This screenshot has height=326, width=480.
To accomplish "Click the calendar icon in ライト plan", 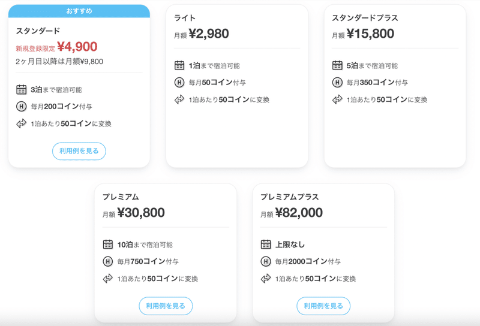I will coord(179,65).
